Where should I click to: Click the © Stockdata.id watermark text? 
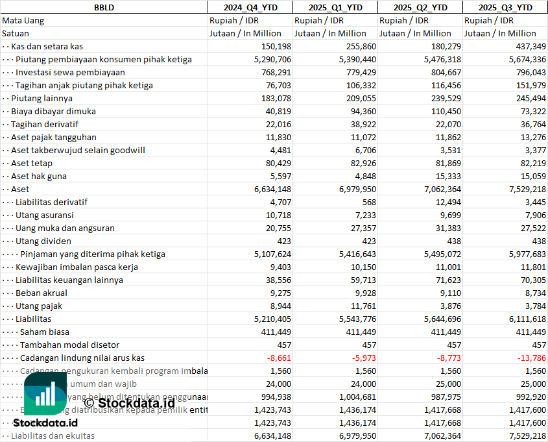[128, 402]
